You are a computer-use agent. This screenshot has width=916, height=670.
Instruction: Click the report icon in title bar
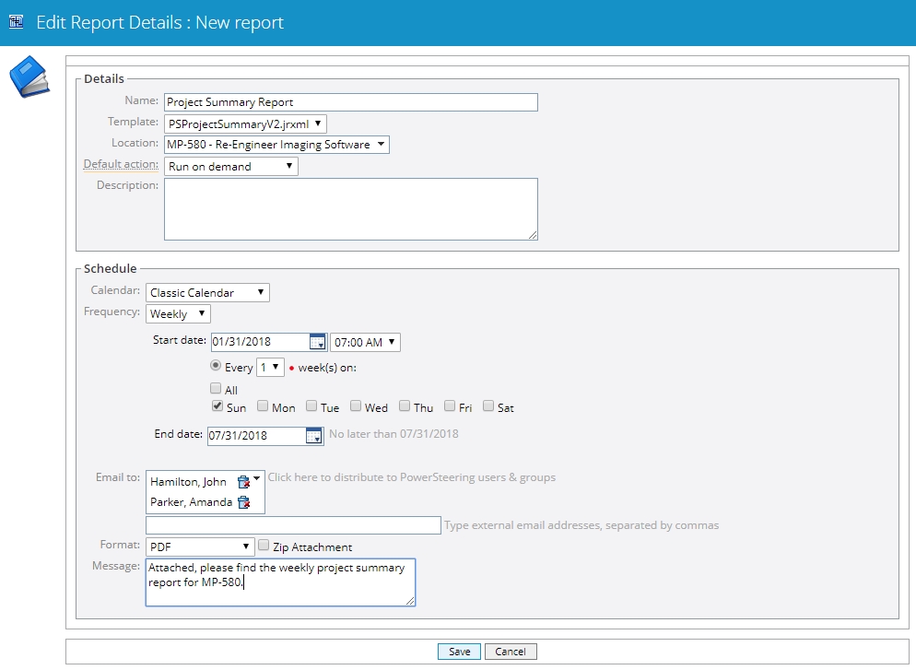pos(16,21)
